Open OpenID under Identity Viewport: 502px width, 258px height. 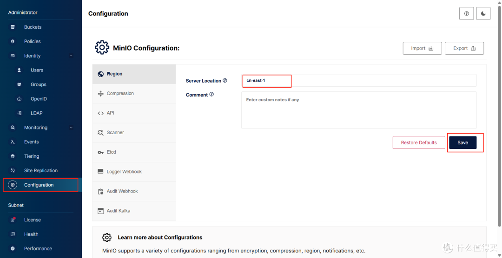click(x=39, y=99)
